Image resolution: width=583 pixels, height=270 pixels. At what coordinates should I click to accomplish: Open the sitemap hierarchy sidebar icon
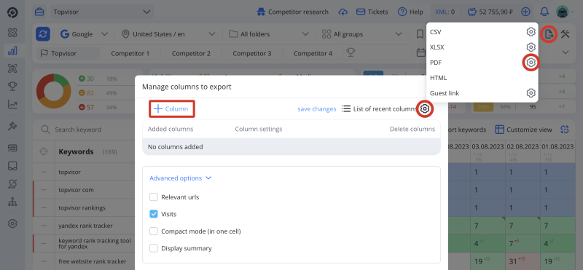tap(12, 202)
